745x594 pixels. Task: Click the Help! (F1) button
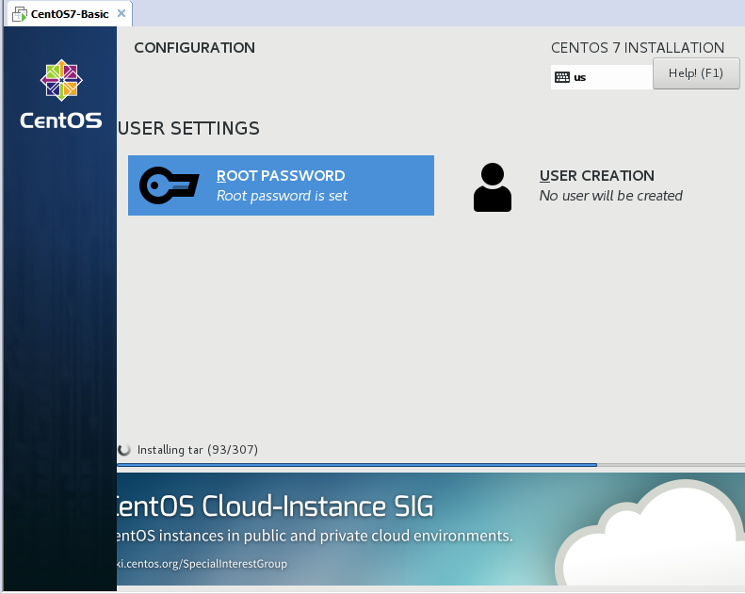pyautogui.click(x=696, y=73)
